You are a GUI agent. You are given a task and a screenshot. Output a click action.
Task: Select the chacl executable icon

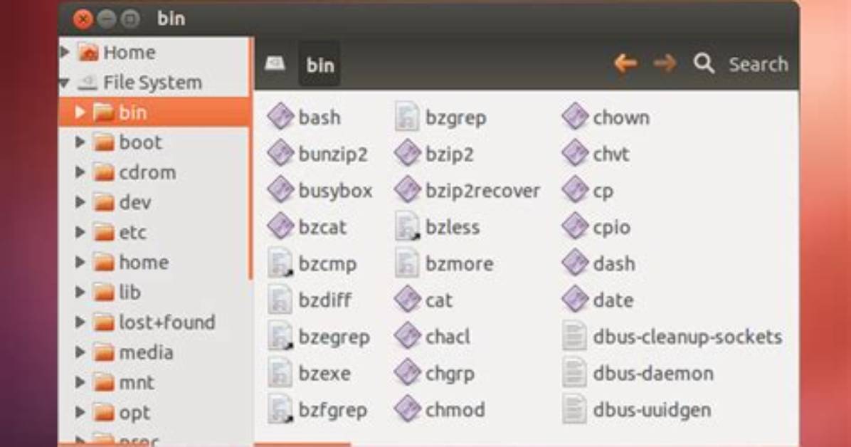click(x=408, y=336)
